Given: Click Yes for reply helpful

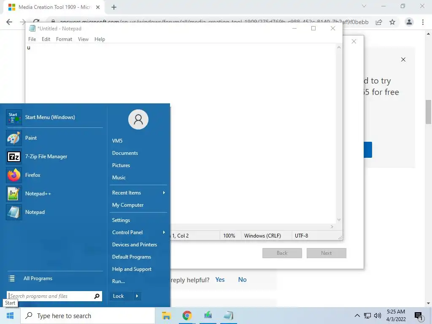Looking at the screenshot, I should pos(220,280).
